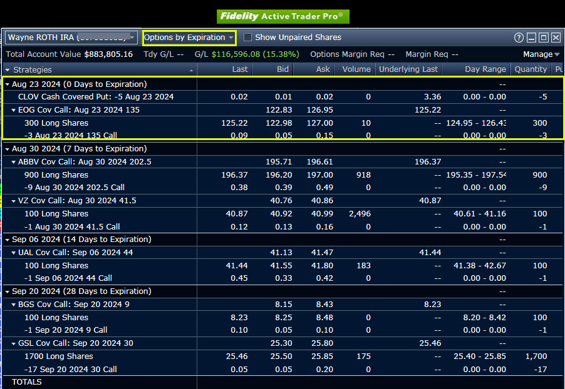Click the minimize window icon
The width and height of the screenshot is (565, 389).
tap(531, 38)
